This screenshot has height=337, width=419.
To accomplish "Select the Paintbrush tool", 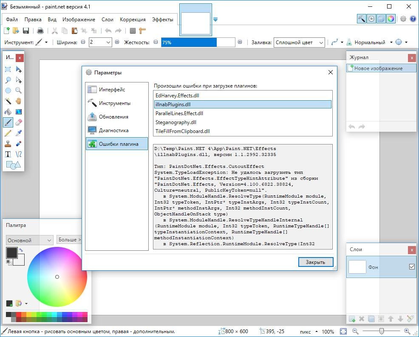I will [8, 122].
